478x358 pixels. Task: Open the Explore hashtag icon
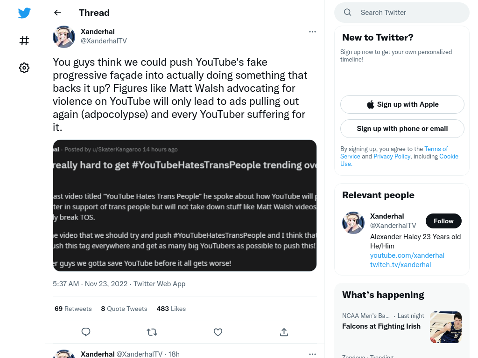pyautogui.click(x=24, y=41)
